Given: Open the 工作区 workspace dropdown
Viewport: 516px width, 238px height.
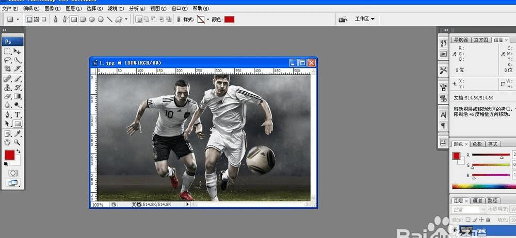Looking at the screenshot, I should point(365,19).
